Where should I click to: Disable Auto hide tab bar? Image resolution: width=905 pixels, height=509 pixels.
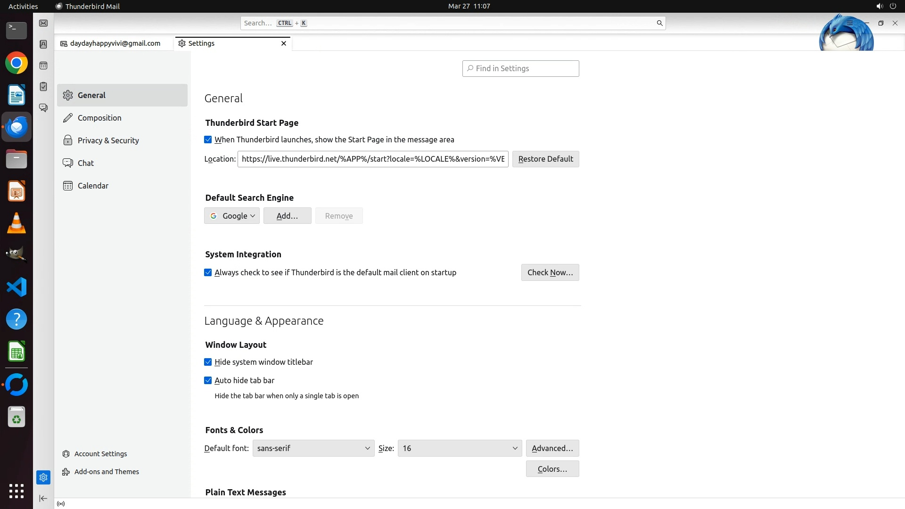click(208, 380)
